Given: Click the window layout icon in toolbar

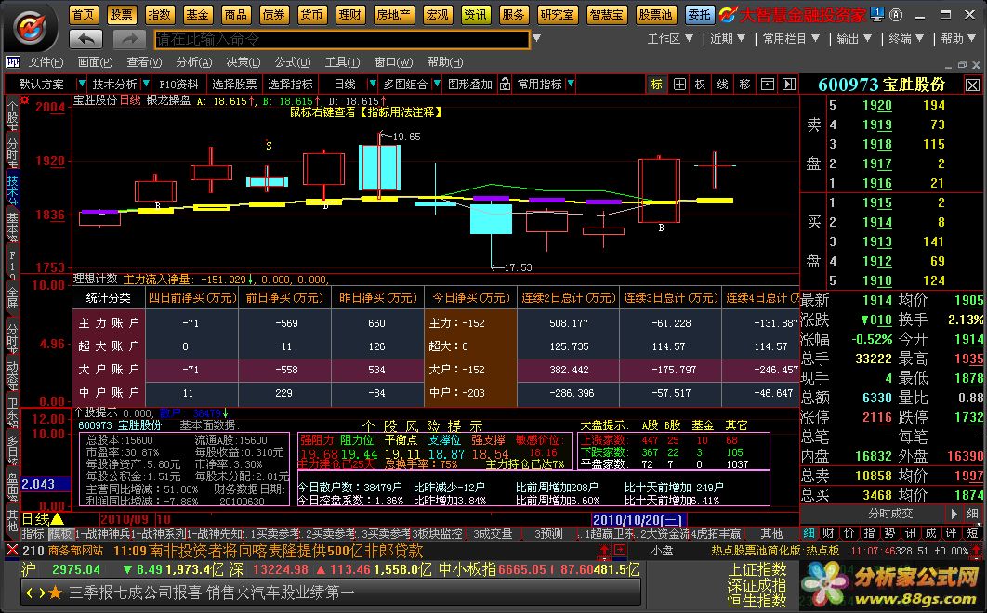Looking at the screenshot, I should click(x=768, y=84).
